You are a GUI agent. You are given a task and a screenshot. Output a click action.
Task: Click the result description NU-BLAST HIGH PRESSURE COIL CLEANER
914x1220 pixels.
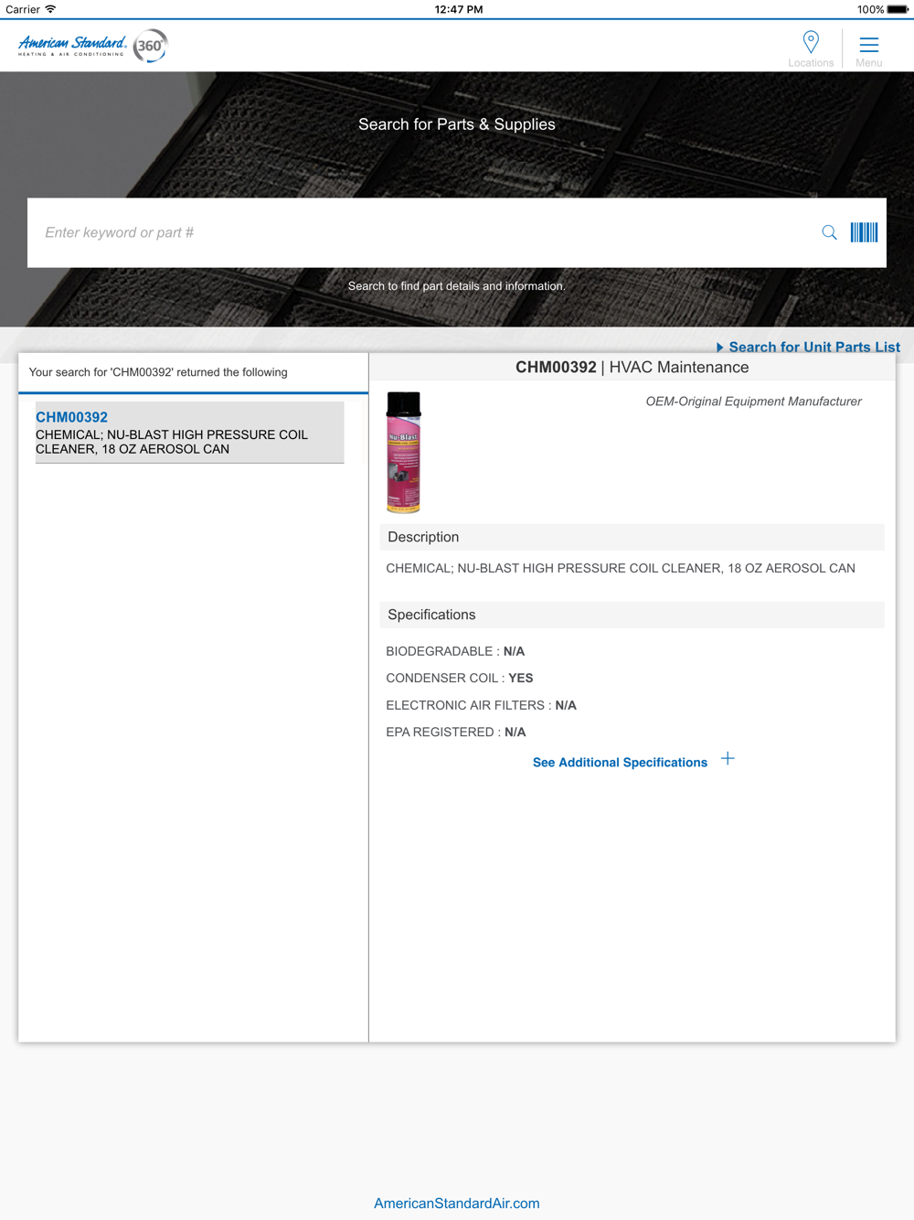point(172,442)
